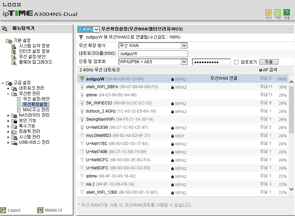This screenshot has width=295, height=216.
Task: Open the WPA2PSK + AES encryption dropdown
Action: (x=153, y=62)
